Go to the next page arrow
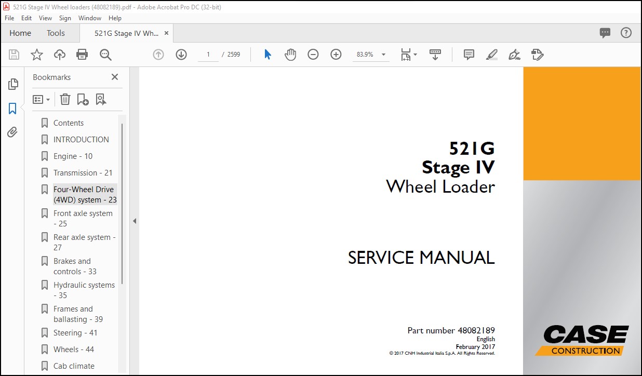Screen dimensions: 642x376 pos(181,55)
